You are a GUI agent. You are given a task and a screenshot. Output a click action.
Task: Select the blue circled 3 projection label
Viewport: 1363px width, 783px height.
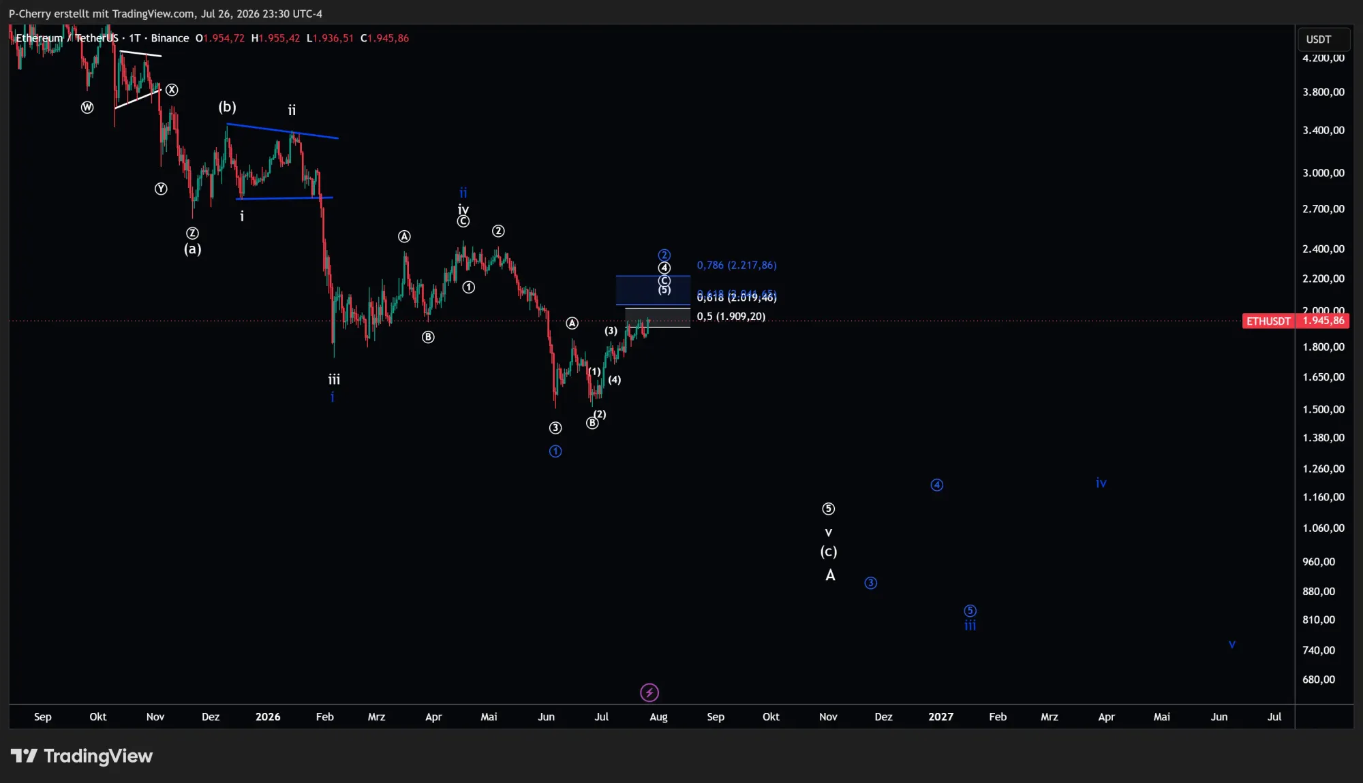pos(870,583)
